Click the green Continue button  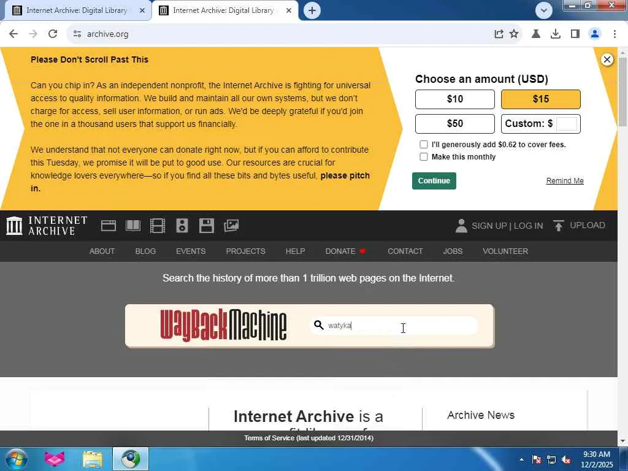(434, 181)
